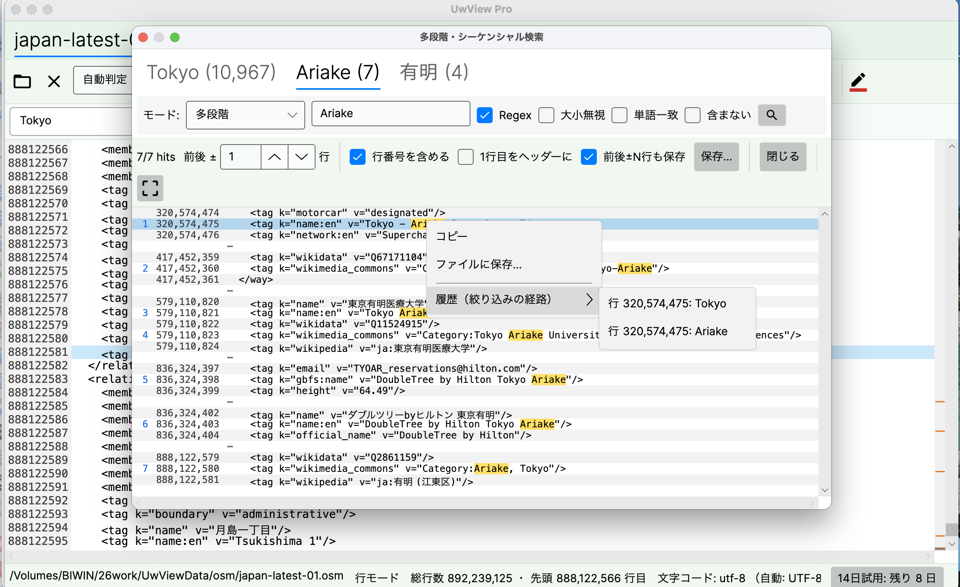The height and width of the screenshot is (587, 960).
Task: Check 1行目をヘッダーに option
Action: pyautogui.click(x=466, y=157)
